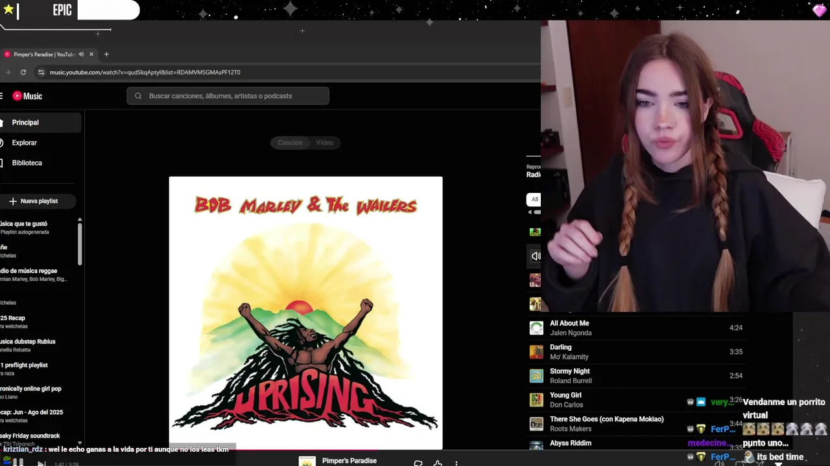
Task: Skip to the next track
Action: (41, 463)
